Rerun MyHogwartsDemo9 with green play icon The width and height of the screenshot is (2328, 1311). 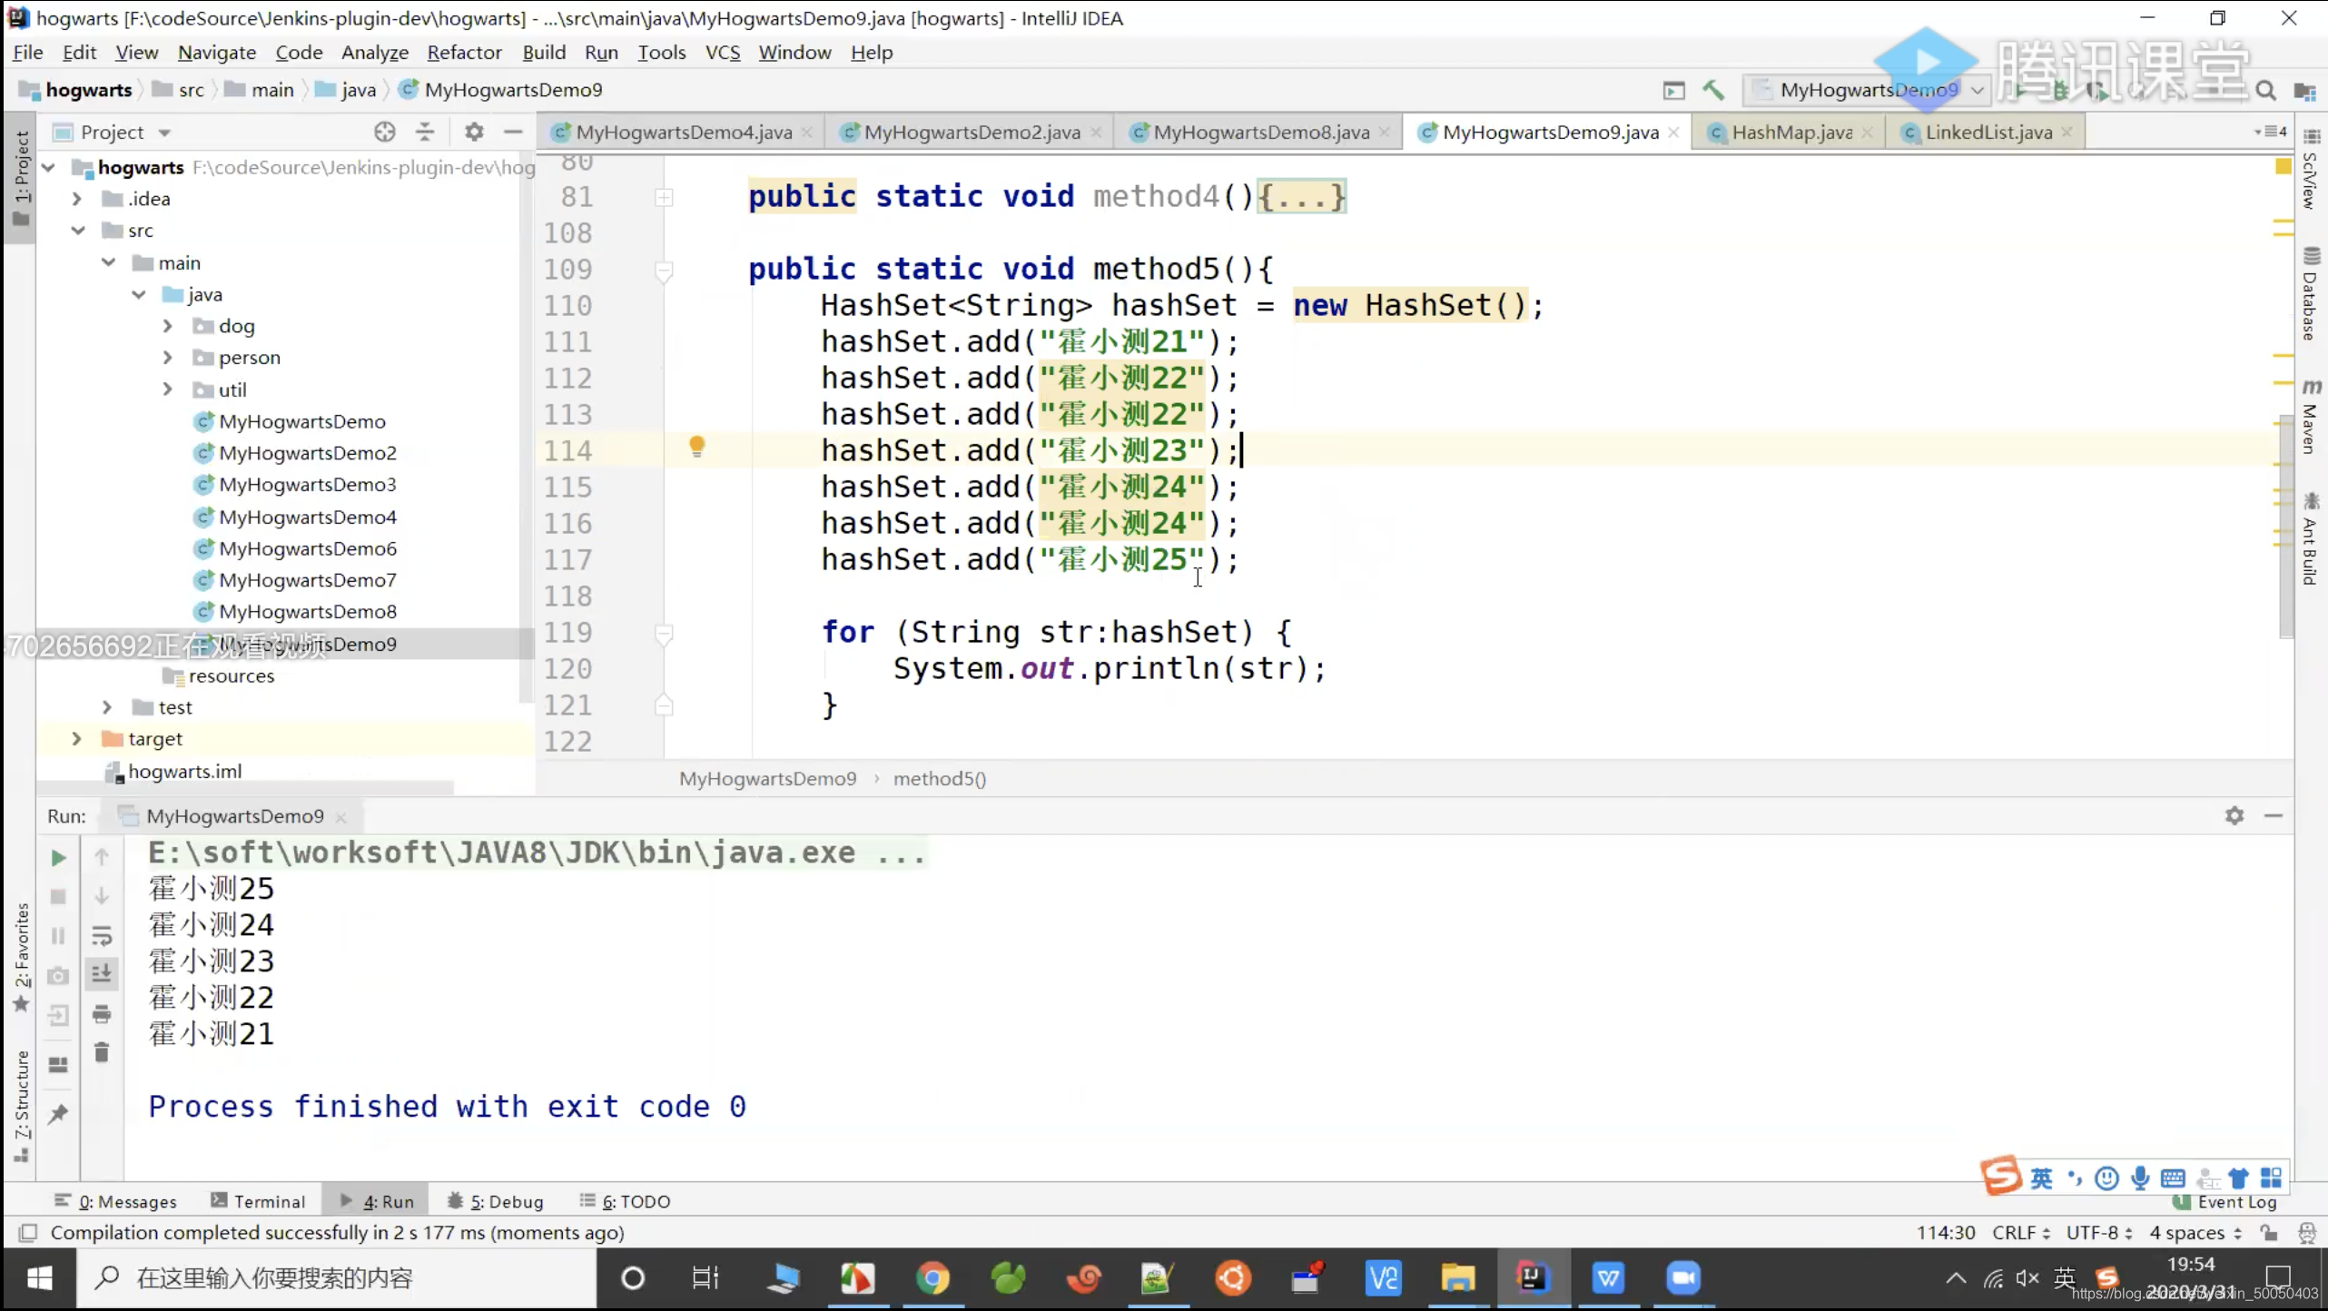point(58,858)
